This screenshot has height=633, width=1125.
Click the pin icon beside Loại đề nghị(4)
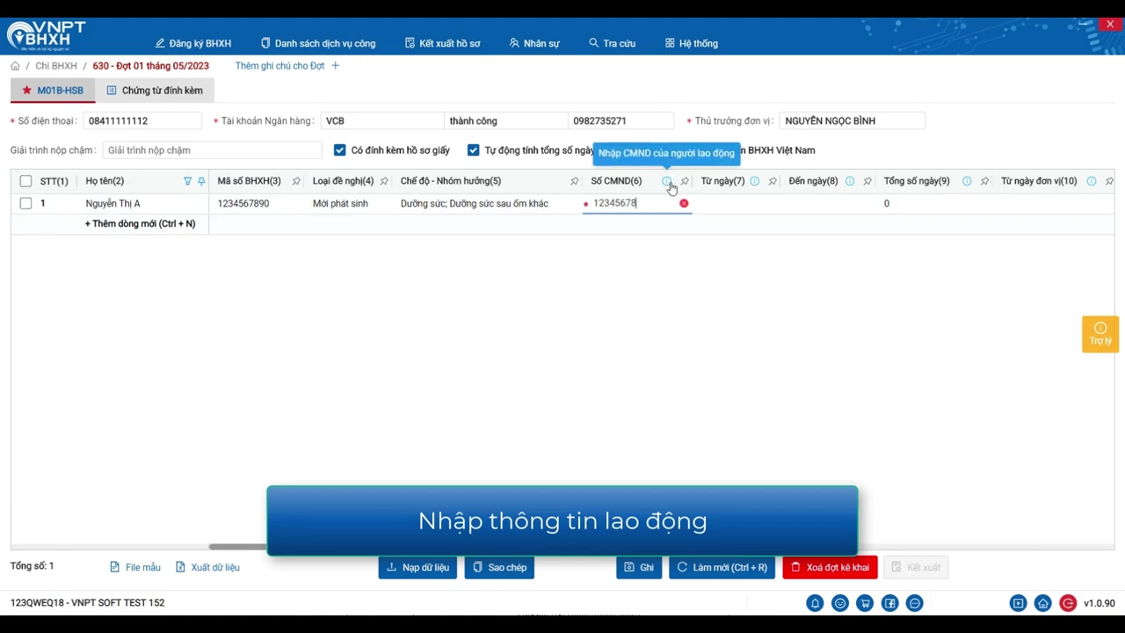384,181
